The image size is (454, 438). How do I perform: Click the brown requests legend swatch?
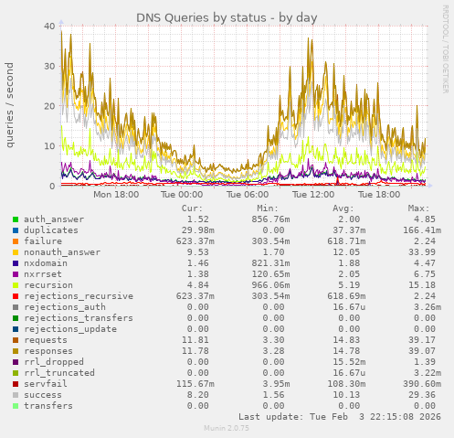[x=16, y=340]
